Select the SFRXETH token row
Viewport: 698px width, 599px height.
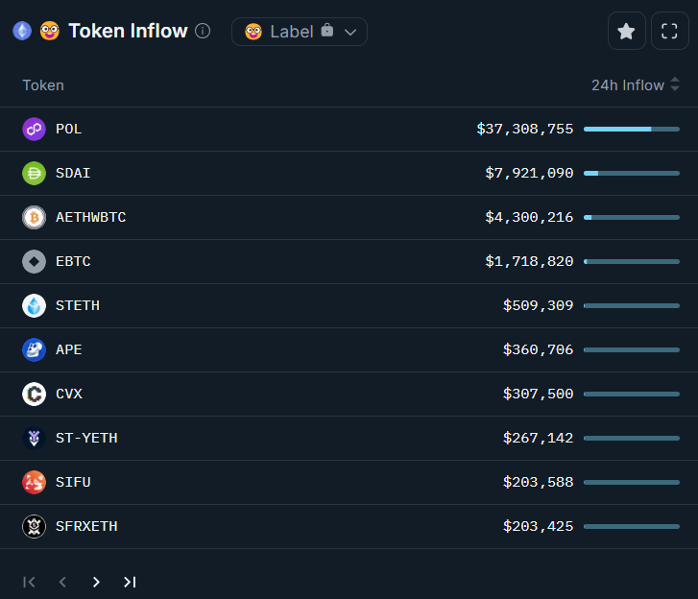click(86, 526)
